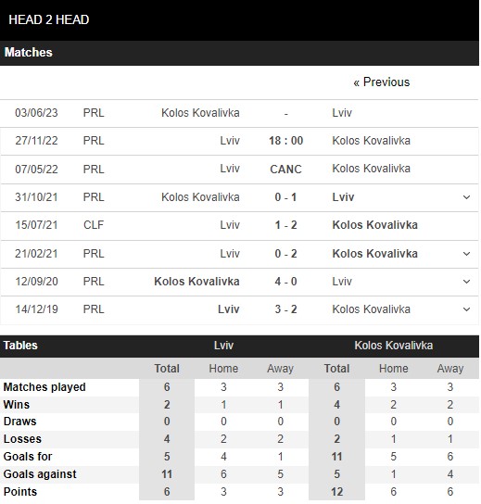The width and height of the screenshot is (481, 504).
Task: Open the 03/06/23 Kolos Kovalivka home team link
Action: click(x=200, y=113)
